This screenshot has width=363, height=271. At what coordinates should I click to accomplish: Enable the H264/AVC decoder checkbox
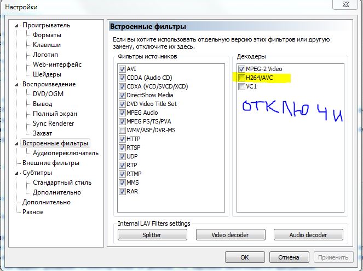(x=241, y=78)
